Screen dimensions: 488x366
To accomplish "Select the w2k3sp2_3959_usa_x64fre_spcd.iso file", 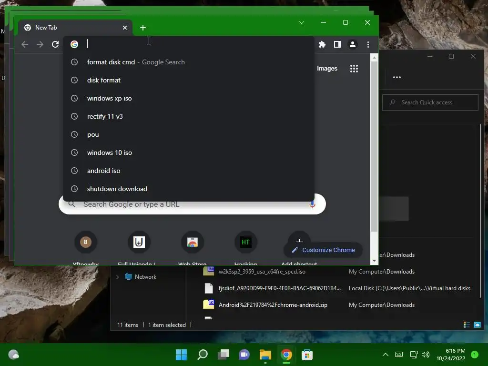I will coord(262,272).
